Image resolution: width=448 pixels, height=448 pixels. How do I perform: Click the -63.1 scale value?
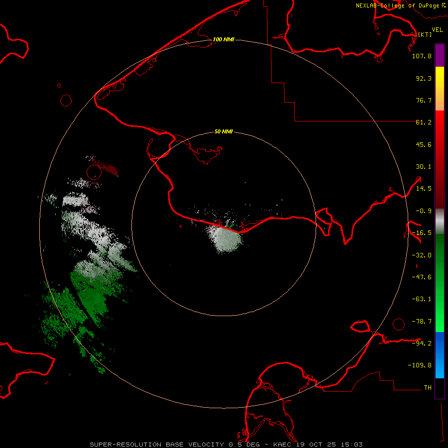pyautogui.click(x=422, y=299)
